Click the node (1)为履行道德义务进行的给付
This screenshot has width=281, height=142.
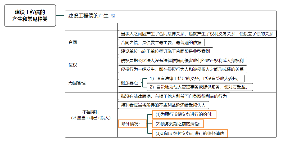coord(184,114)
